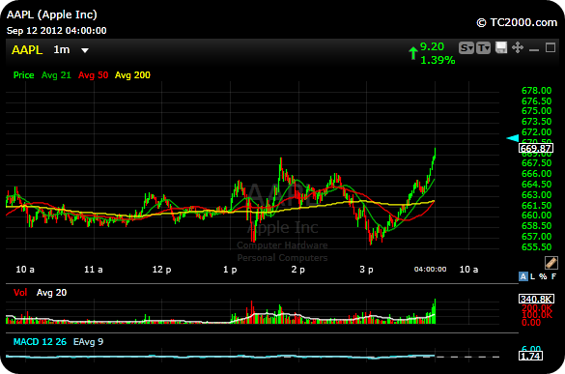Click the 340.8K volume value box

536,299
